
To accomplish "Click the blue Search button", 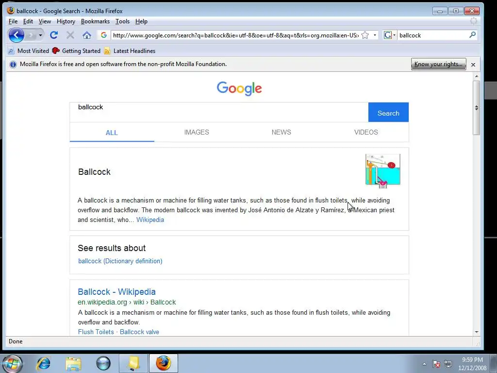I will pos(388,112).
